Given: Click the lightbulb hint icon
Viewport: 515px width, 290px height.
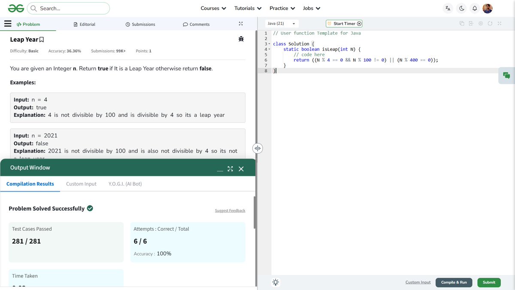Looking at the screenshot, I should [276, 282].
